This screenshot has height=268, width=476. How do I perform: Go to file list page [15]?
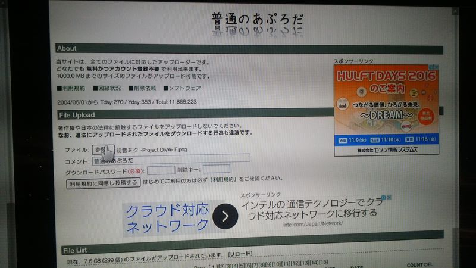pos(324,262)
